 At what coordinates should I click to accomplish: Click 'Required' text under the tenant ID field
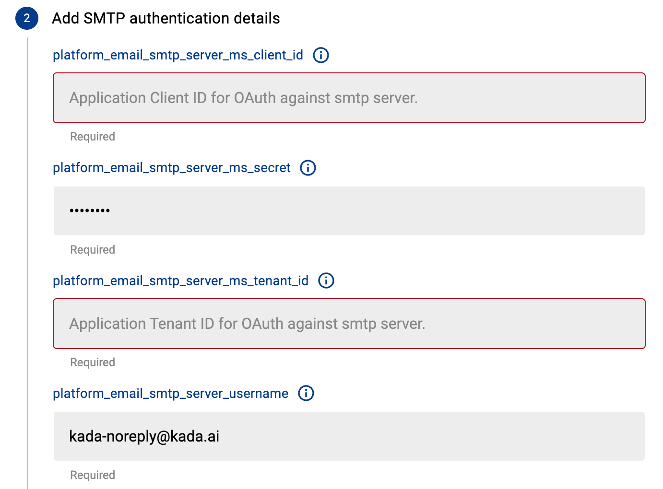93,362
